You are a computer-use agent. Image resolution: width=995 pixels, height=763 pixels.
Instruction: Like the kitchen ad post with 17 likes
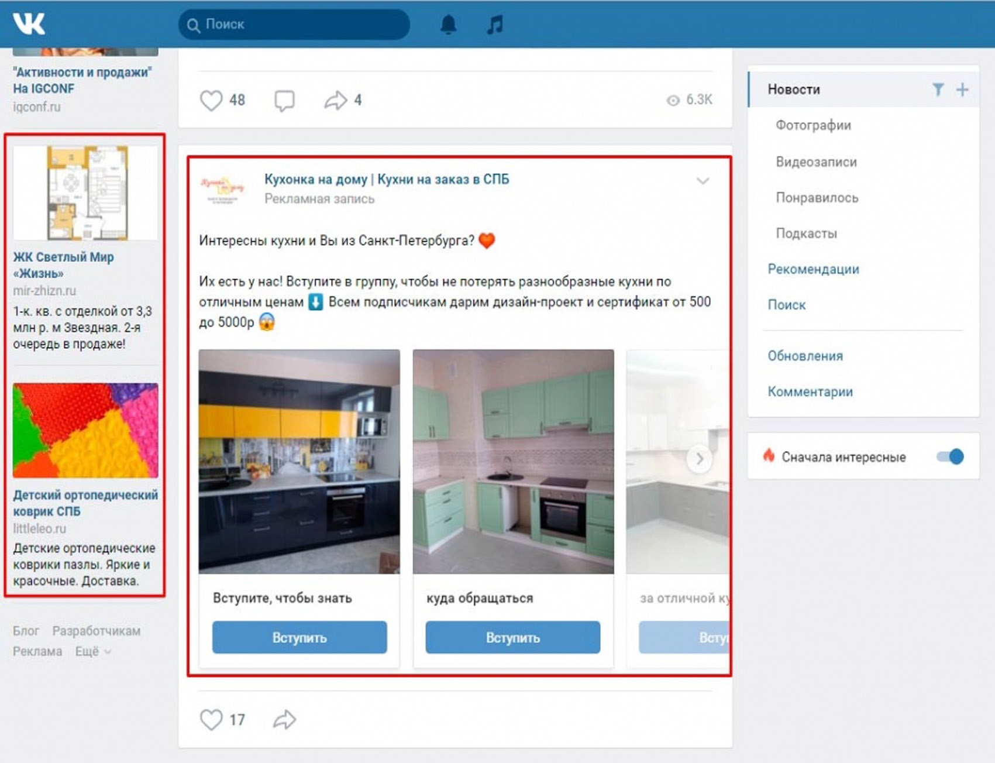pos(211,719)
